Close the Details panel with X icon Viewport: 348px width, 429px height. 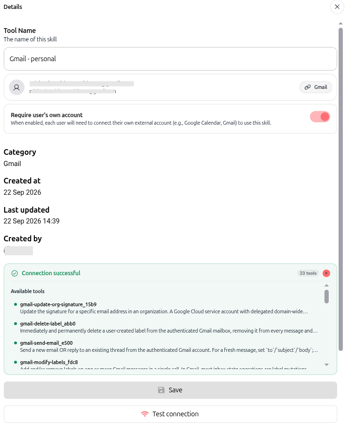337,7
